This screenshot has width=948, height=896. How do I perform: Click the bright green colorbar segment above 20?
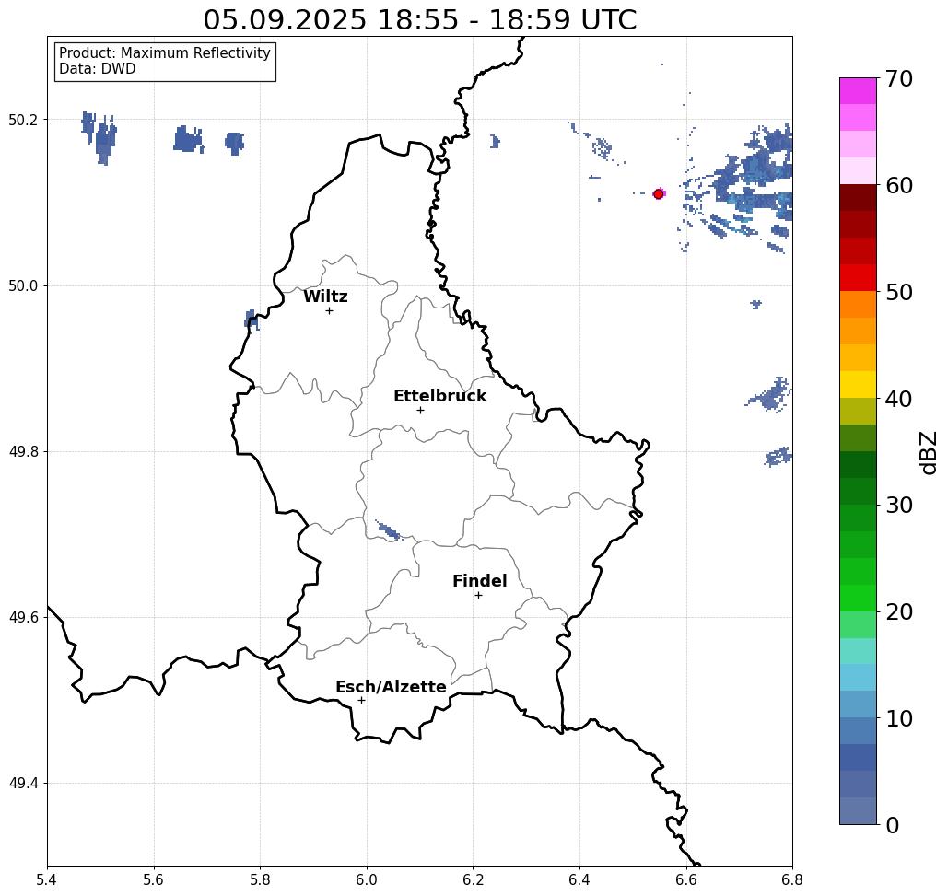pyautogui.click(x=858, y=598)
